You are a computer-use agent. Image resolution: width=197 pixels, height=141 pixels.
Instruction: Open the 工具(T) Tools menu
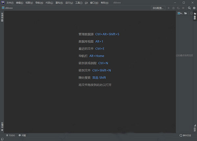[x=79, y=3]
